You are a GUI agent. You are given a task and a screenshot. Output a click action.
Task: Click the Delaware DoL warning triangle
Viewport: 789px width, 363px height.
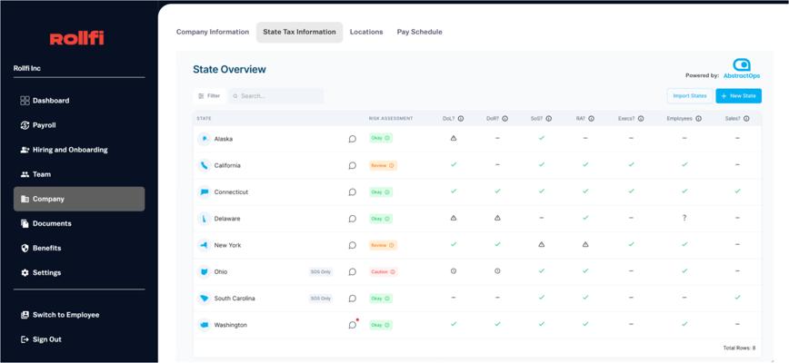click(454, 218)
